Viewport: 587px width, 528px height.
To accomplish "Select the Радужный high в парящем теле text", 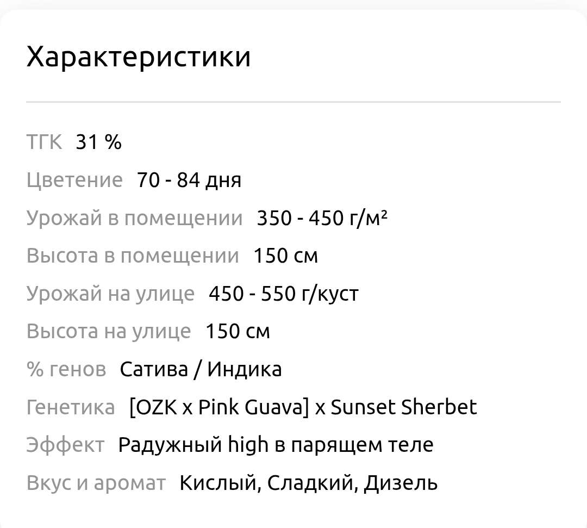I will [x=276, y=445].
